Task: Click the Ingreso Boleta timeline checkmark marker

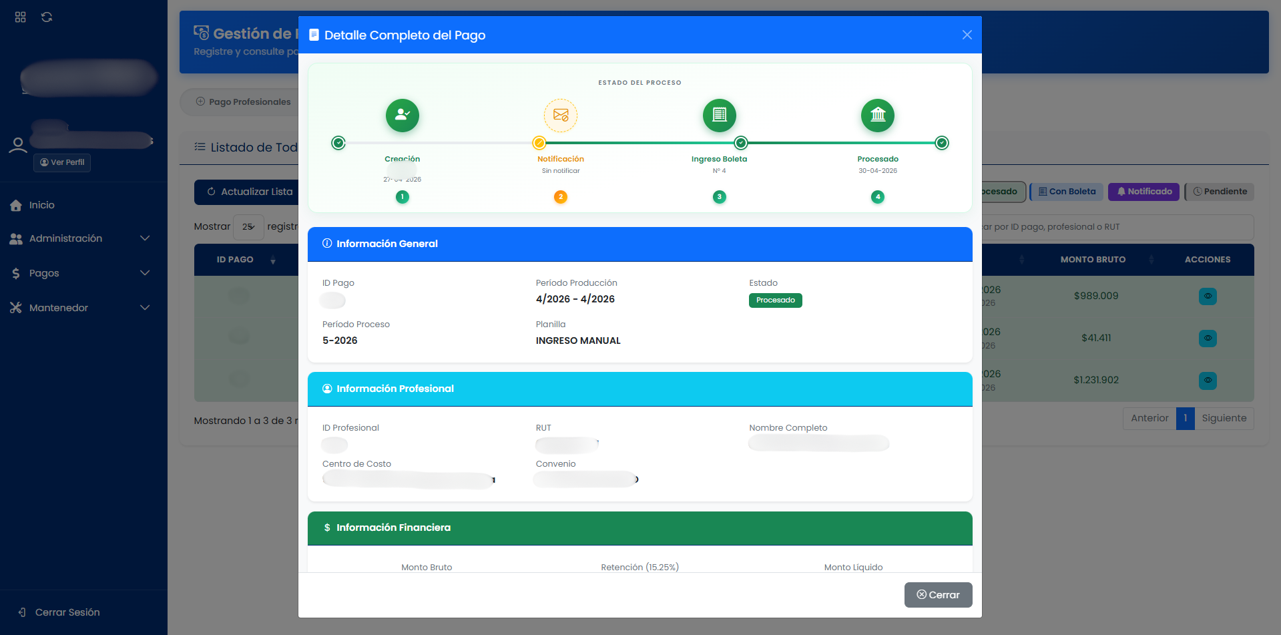Action: (741, 143)
